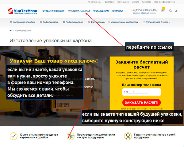Click the award ribbon quality guarantee icon
This screenshot has height=147, width=184.
click(x=128, y=136)
